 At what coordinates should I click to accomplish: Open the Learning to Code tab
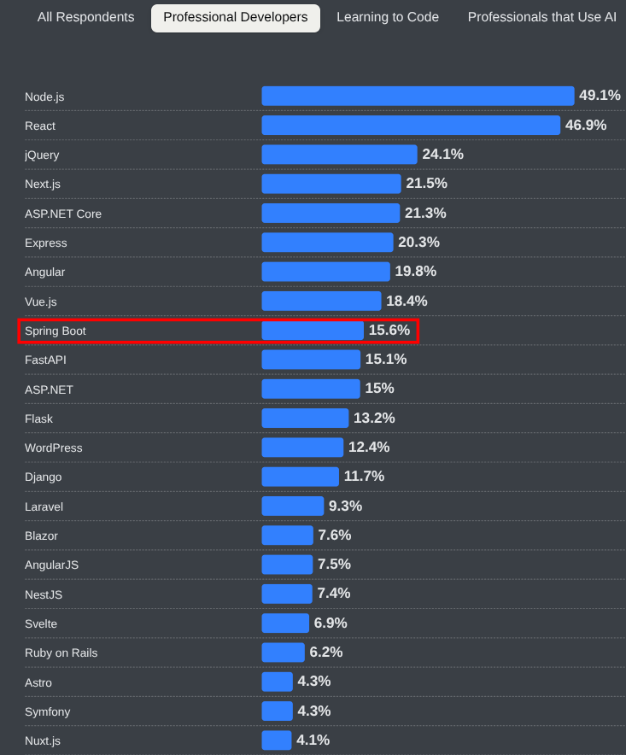[388, 17]
